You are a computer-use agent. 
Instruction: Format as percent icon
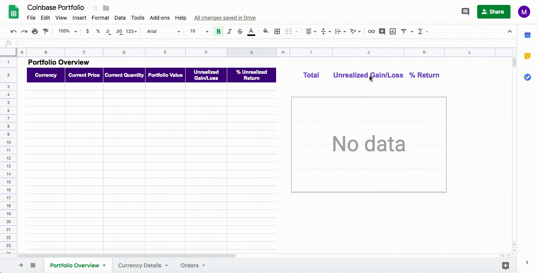98,31
